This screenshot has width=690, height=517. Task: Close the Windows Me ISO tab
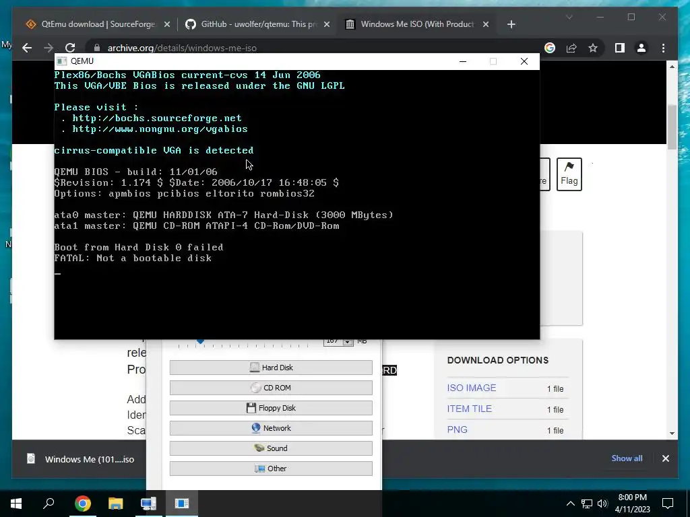(x=486, y=25)
